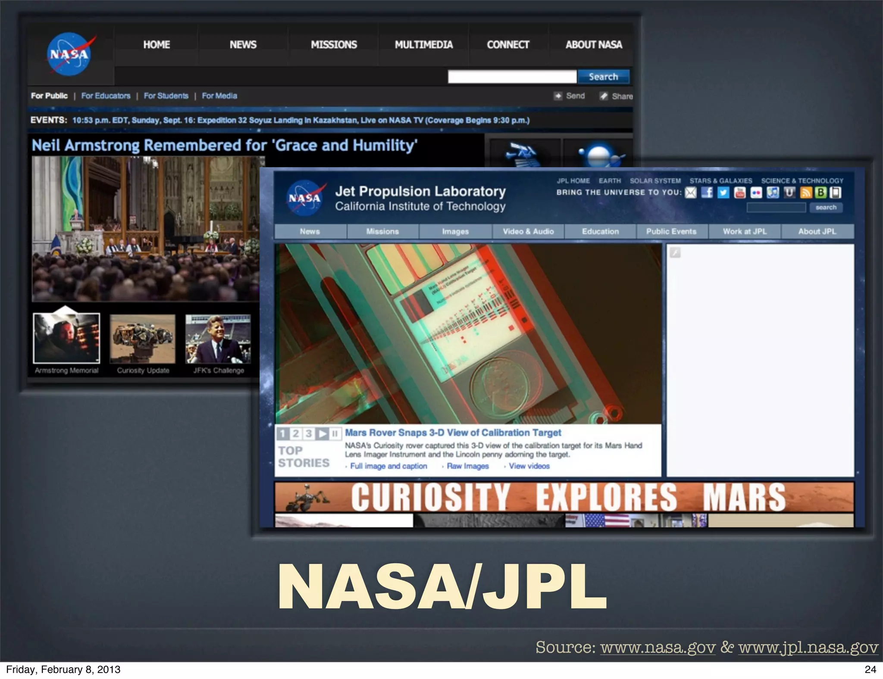This screenshot has height=679, width=883.
Task: Click the NASA logo on the JPL page
Action: pyautogui.click(x=305, y=198)
